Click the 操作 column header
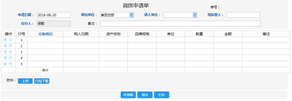The height and width of the screenshot is (101, 292). coord(8,34)
